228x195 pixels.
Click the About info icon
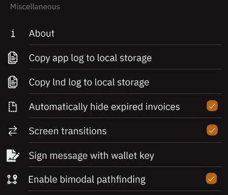pos(13,33)
